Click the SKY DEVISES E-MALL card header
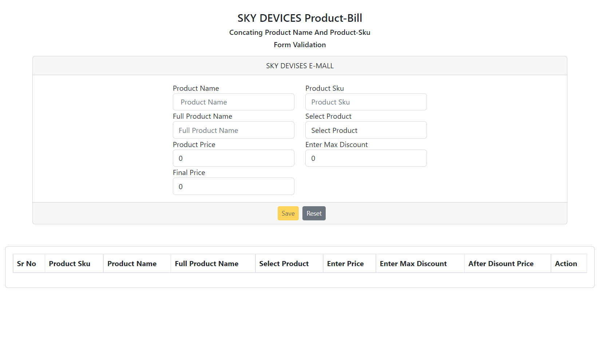Image resolution: width=603 pixels, height=338 pixels. (299, 66)
